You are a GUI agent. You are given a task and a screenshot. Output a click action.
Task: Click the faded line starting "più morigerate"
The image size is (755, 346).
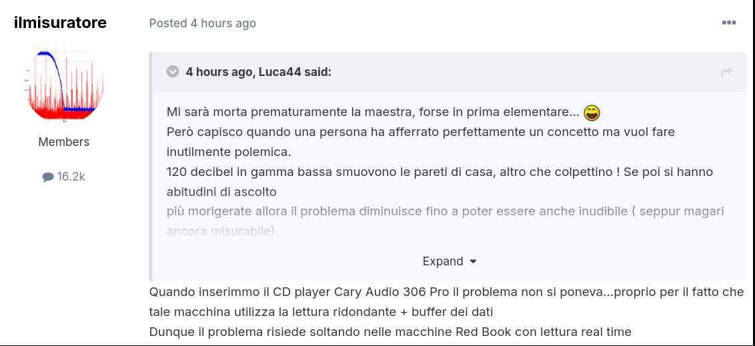[445, 211]
